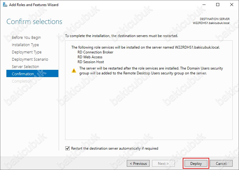The width and height of the screenshot is (239, 170).
Task: Close the Add Roles and Features Wizard
Action: pos(231,5)
